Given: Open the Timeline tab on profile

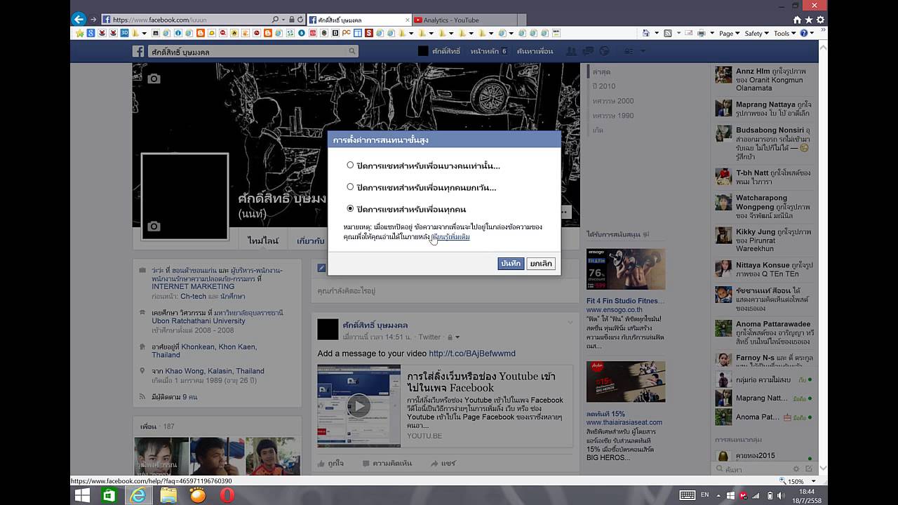Looking at the screenshot, I should 263,241.
